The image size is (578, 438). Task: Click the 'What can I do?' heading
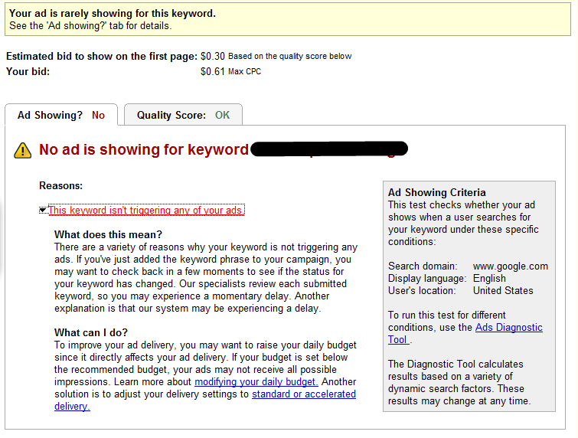click(x=91, y=332)
